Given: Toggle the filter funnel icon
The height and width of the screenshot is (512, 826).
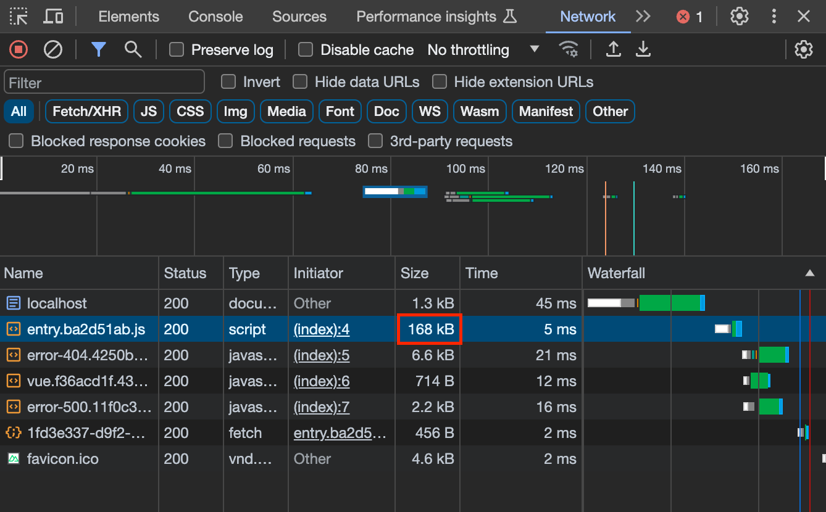Looking at the screenshot, I should pyautogui.click(x=98, y=49).
